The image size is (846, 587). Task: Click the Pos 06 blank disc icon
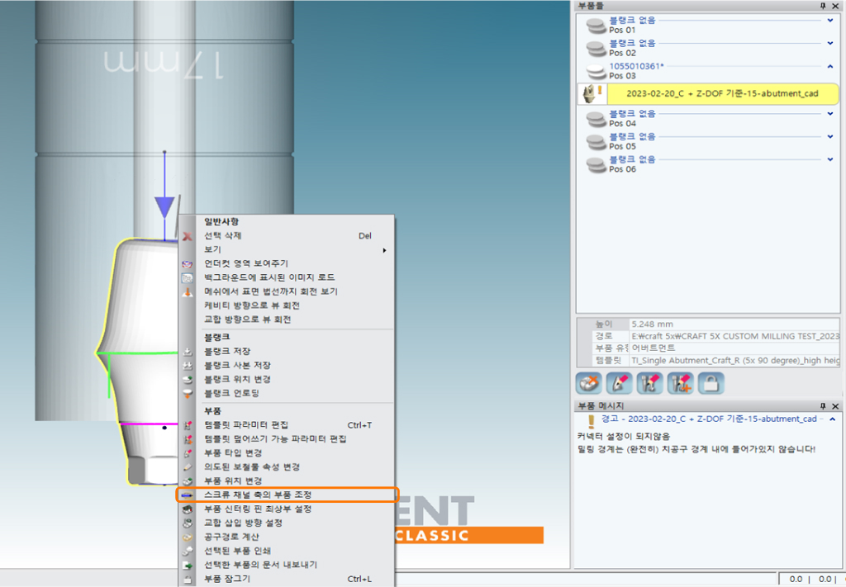[596, 164]
